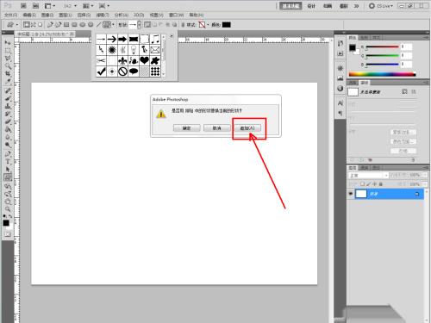Image resolution: width=431 pixels, height=323 pixels.
Task: Select the Zoom tool in the toolbox
Action: tap(8, 209)
